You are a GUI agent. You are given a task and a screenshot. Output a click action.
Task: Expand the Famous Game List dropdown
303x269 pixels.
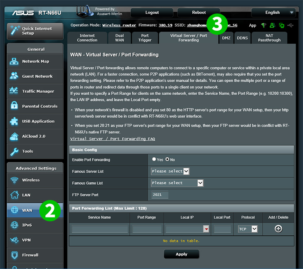(x=177, y=183)
